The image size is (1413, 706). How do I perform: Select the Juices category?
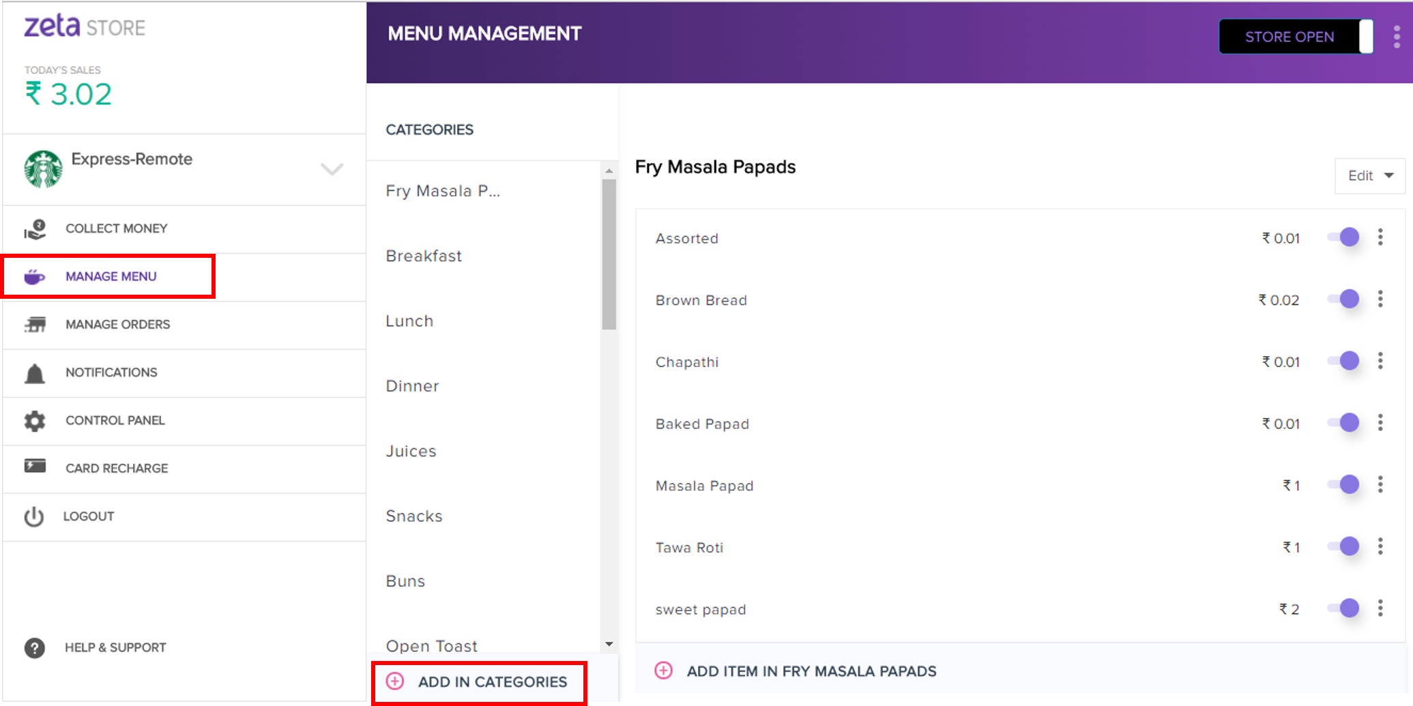(x=411, y=451)
